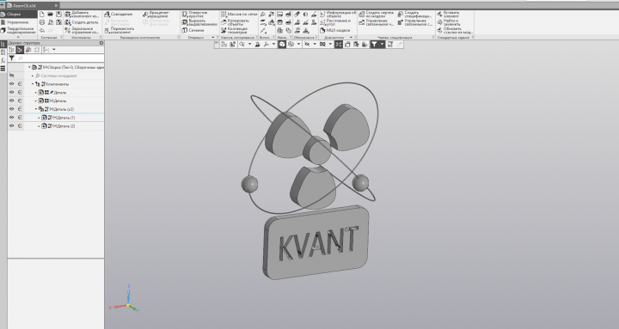Expand the Системы координат node
Screen dimensions: 619x329
pos(33,76)
